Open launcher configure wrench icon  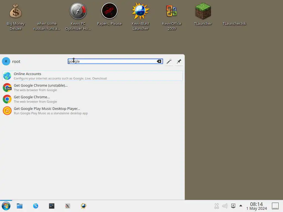click(169, 61)
